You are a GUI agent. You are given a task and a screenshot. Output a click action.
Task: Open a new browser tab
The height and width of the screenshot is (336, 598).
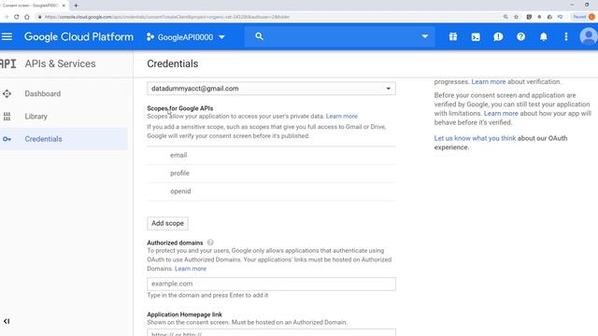[76, 6]
